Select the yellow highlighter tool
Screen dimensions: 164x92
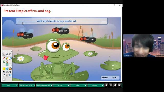(x=7, y=58)
